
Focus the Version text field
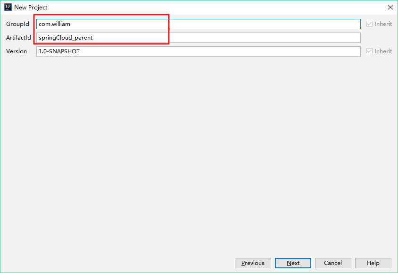[198, 51]
